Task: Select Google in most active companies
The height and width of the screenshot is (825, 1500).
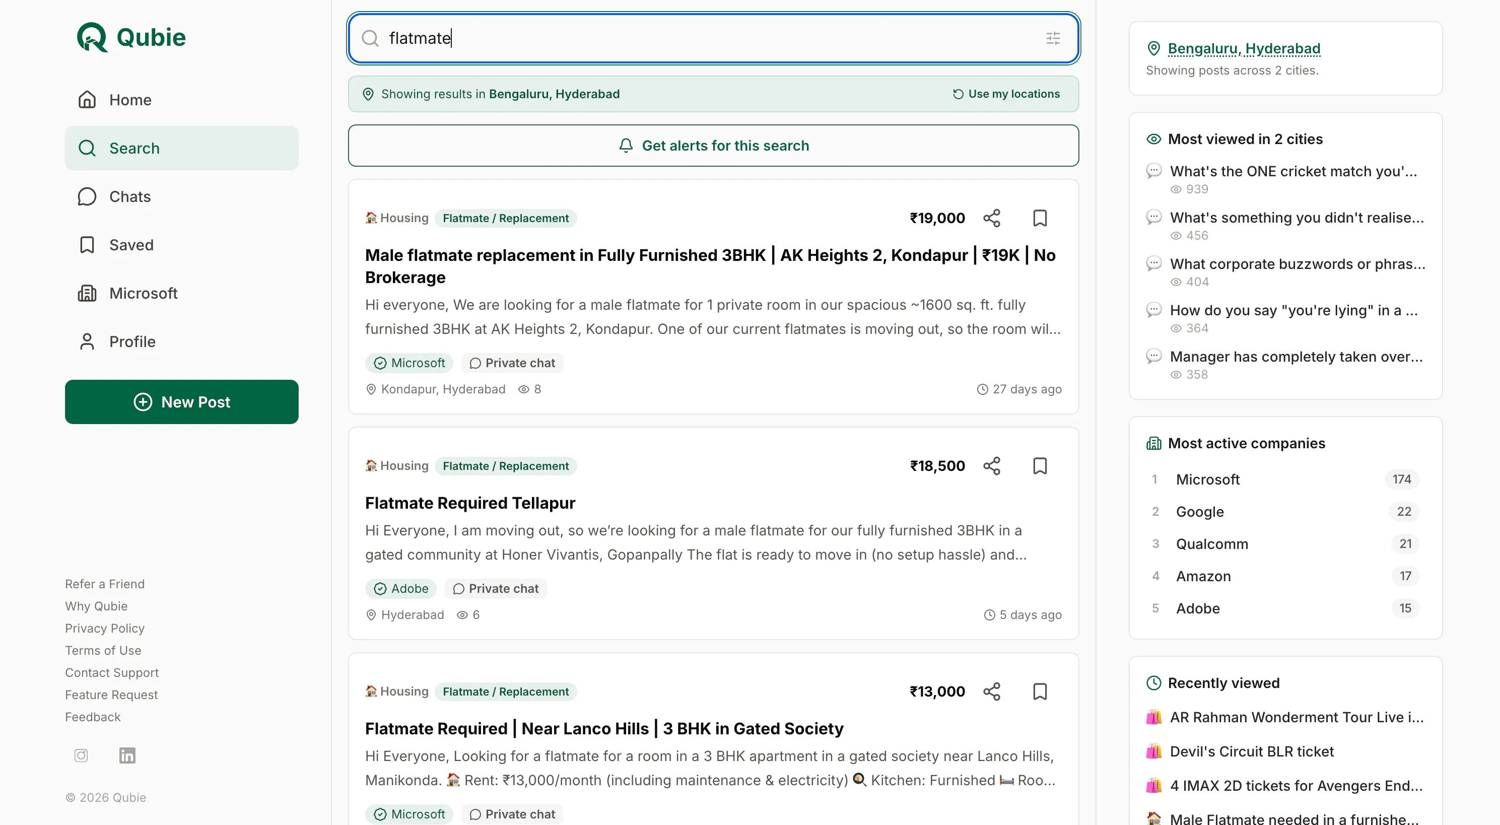Action: (1285, 512)
